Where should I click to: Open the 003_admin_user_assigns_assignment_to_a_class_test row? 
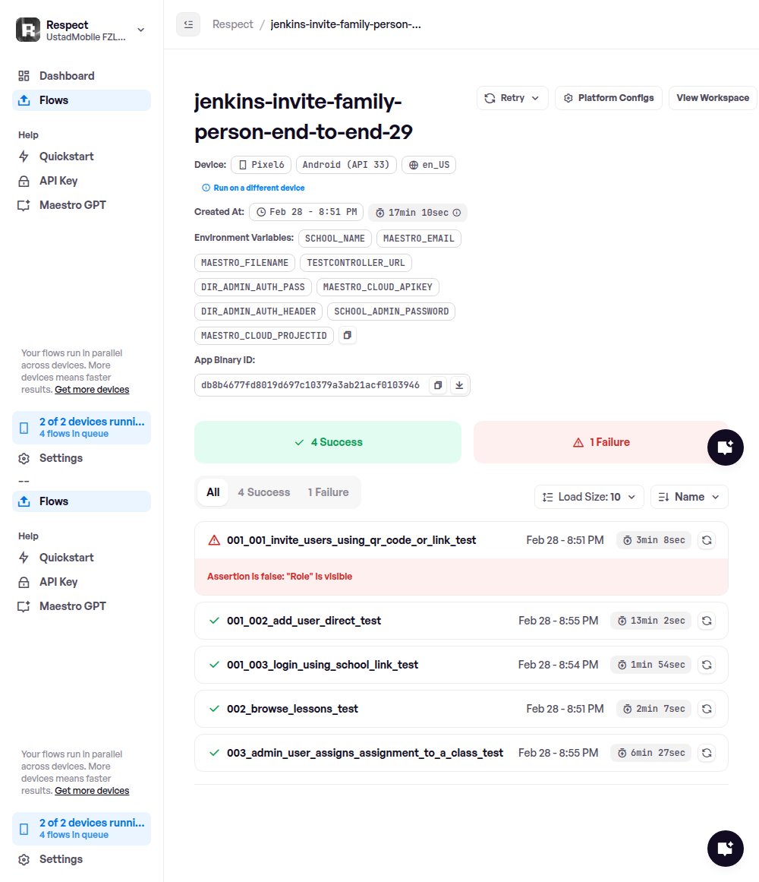(364, 753)
